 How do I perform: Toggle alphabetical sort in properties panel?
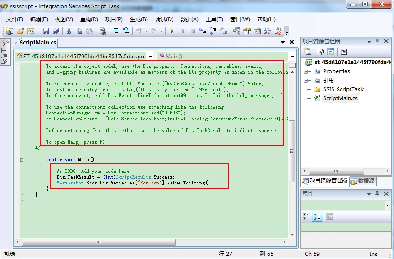pyautogui.click(x=316, y=217)
